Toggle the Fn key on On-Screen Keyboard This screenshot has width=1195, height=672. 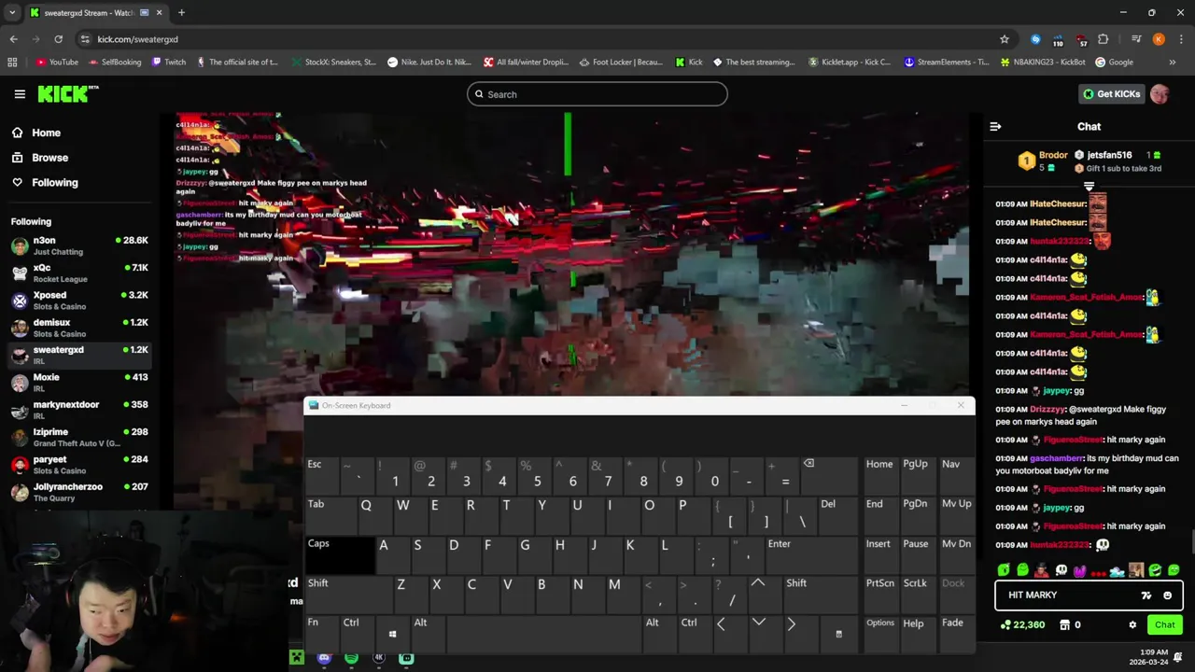[x=321, y=635]
